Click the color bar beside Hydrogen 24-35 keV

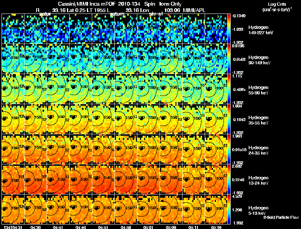coord(229,149)
